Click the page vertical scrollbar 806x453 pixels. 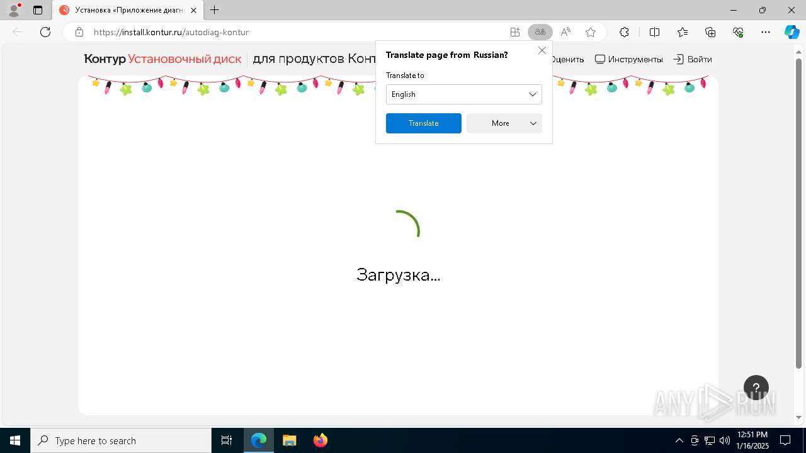tap(799, 214)
